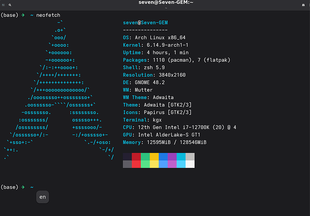Click the purple swatch in top palette row
This screenshot has width=310, height=216.
172,157
